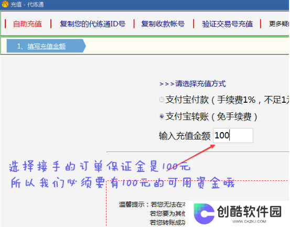
Task: Click 复制您的代练通ID号 link
Action: [92, 24]
